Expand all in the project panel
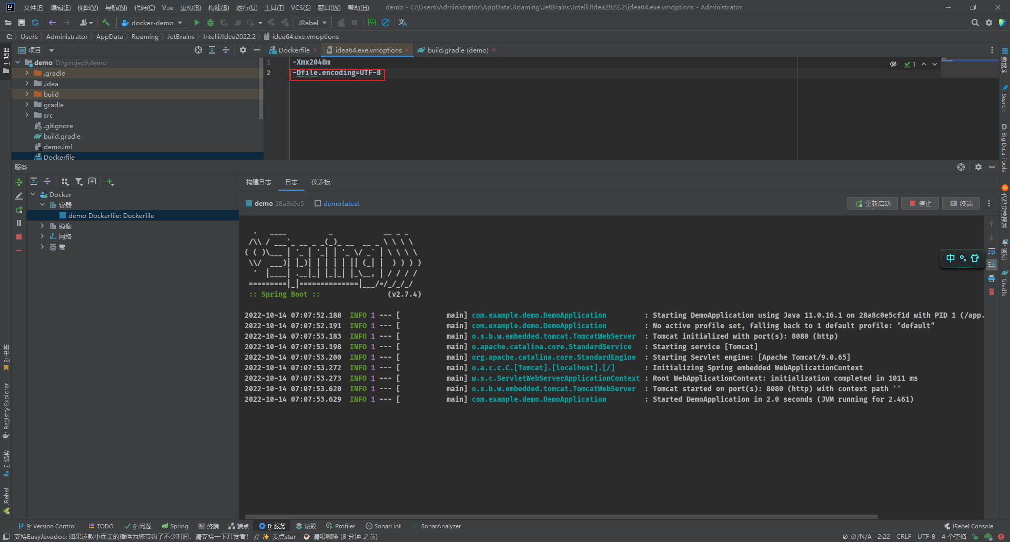 (212, 50)
